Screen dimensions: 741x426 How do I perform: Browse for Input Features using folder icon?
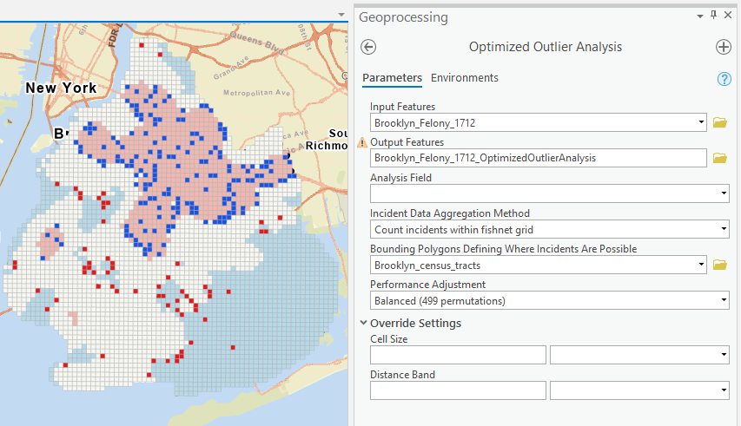[x=719, y=123]
